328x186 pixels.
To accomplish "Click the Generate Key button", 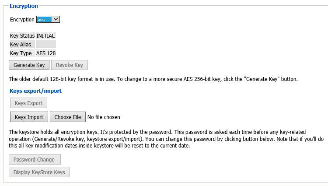I will coord(29,65).
